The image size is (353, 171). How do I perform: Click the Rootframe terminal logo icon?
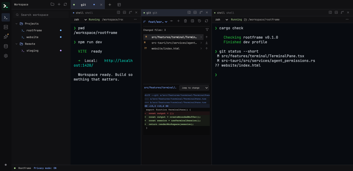[x=6, y=6]
